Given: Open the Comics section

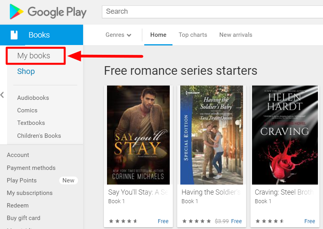Looking at the screenshot, I should (x=27, y=110).
